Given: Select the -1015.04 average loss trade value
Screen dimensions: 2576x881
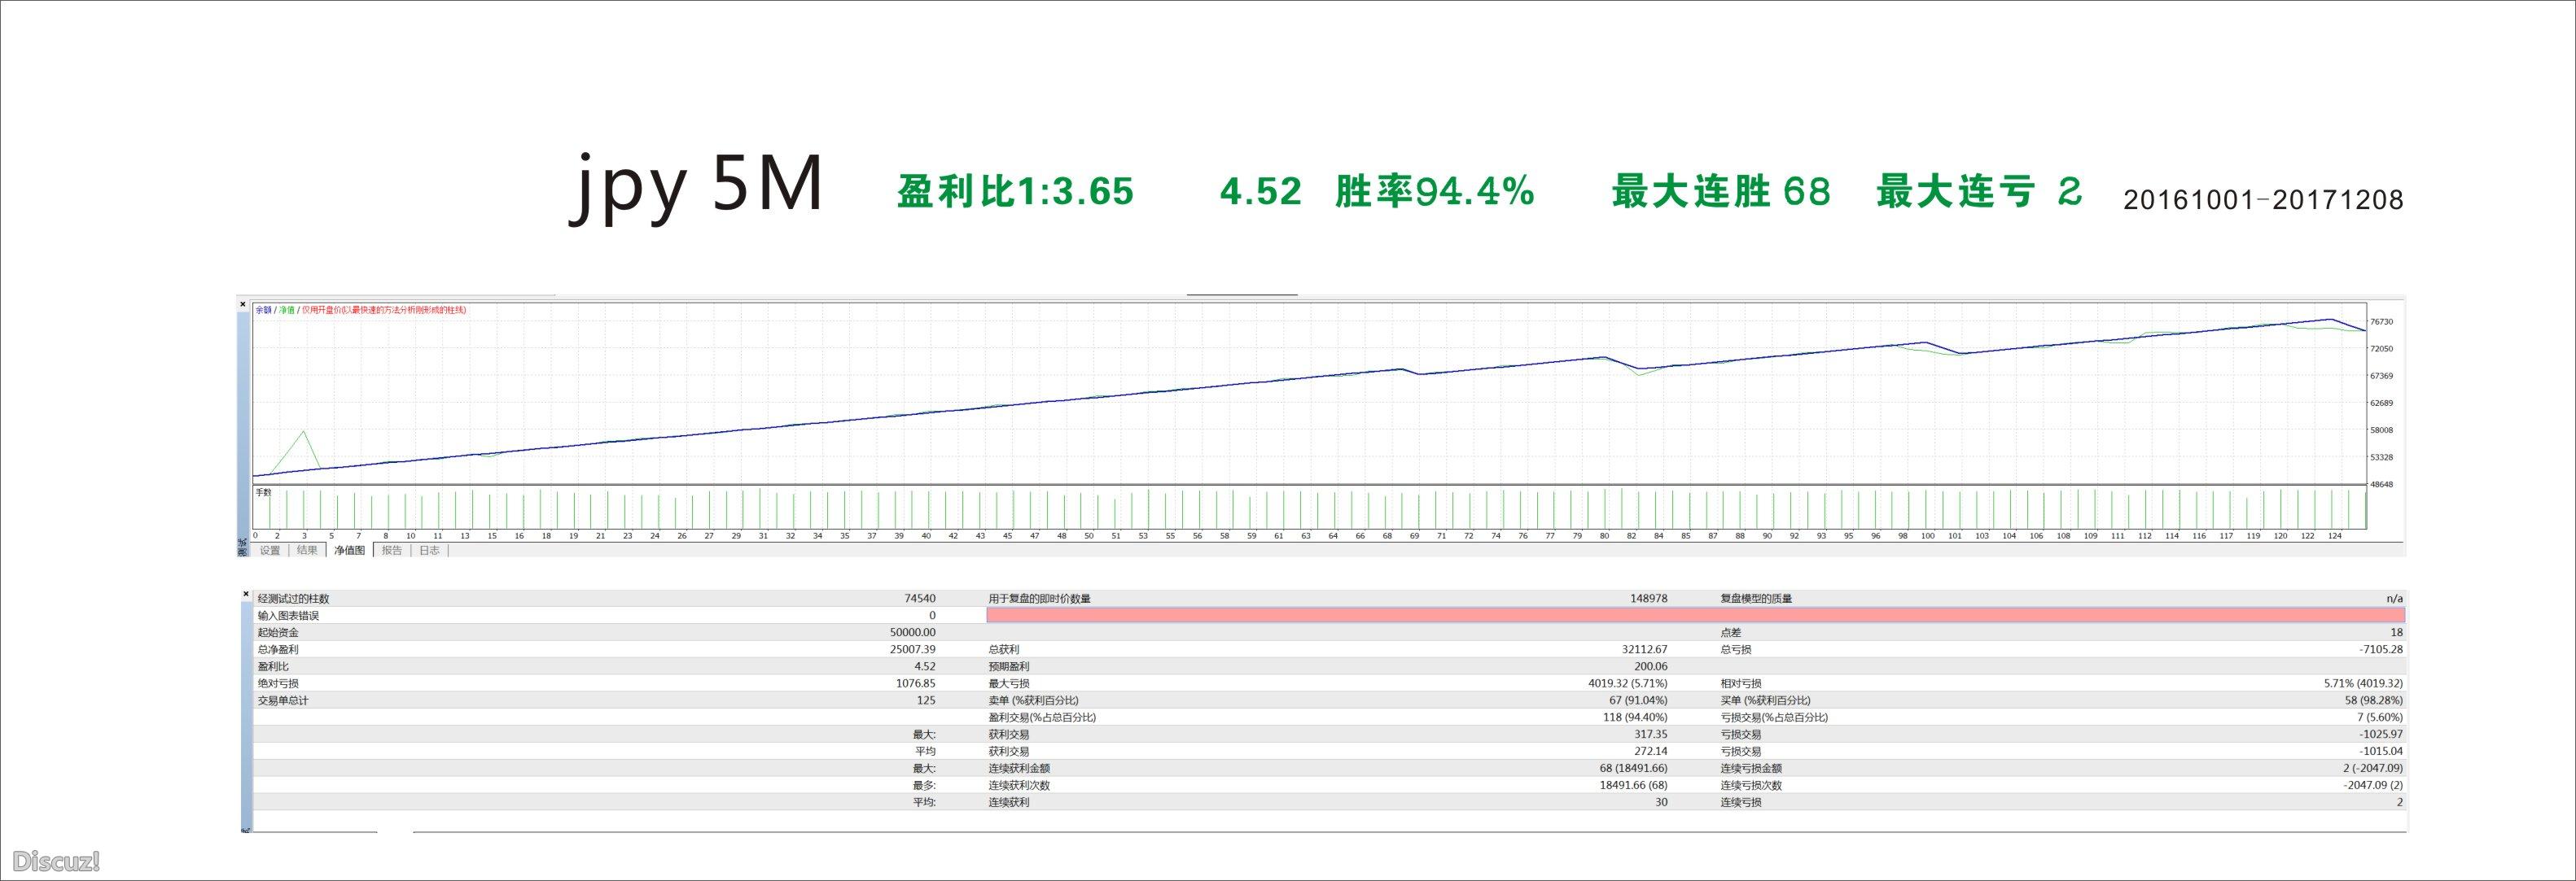Looking at the screenshot, I should pos(2381,751).
